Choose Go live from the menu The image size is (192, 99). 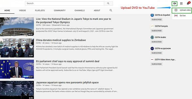click(182, 16)
